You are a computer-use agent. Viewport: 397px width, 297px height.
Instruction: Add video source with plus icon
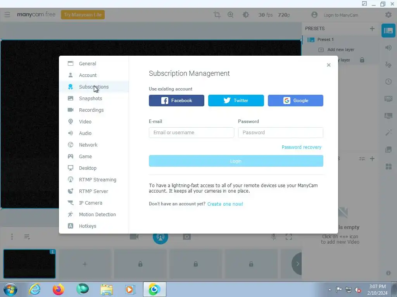[372, 159]
